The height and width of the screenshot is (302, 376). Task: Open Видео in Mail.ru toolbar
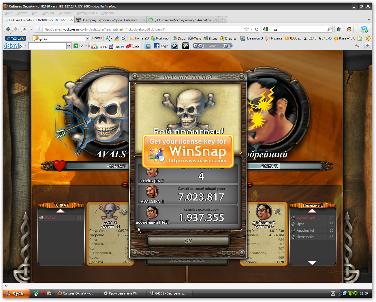(210, 38)
